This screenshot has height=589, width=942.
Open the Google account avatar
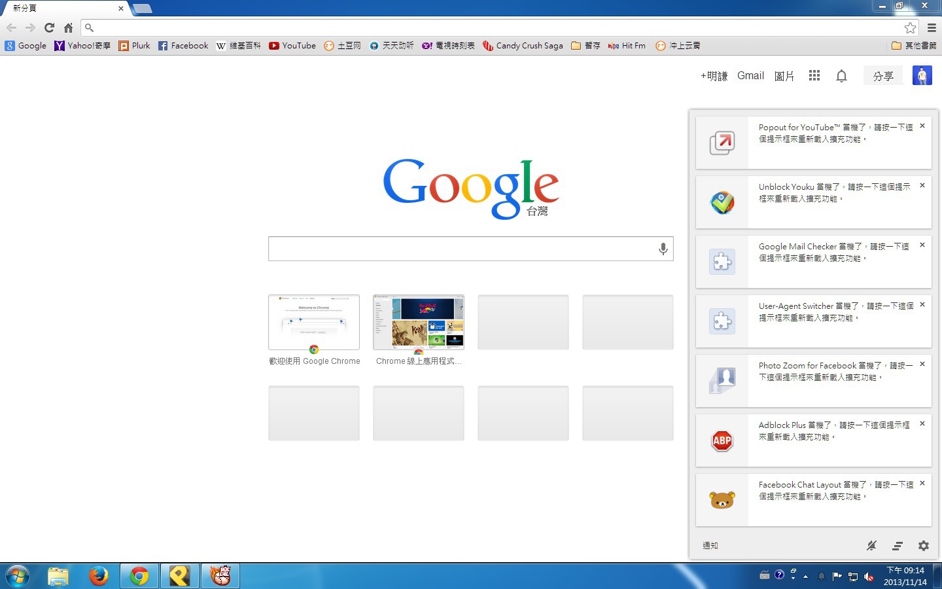point(922,76)
